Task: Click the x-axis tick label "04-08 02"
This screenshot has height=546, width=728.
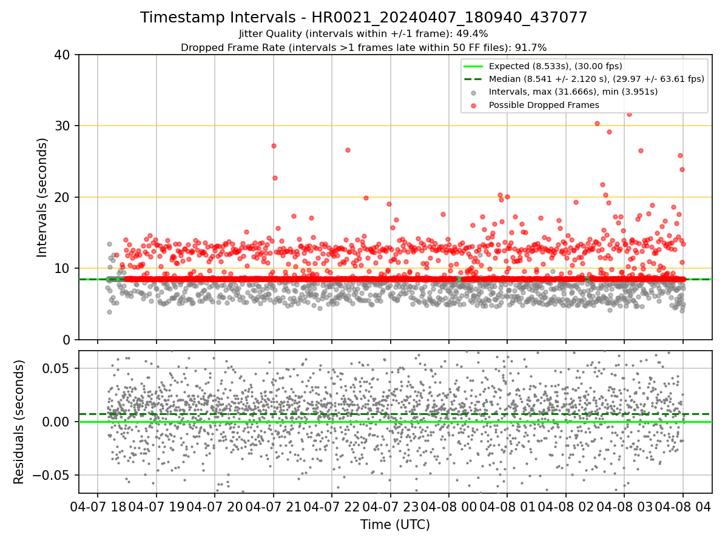Action: (x=566, y=506)
